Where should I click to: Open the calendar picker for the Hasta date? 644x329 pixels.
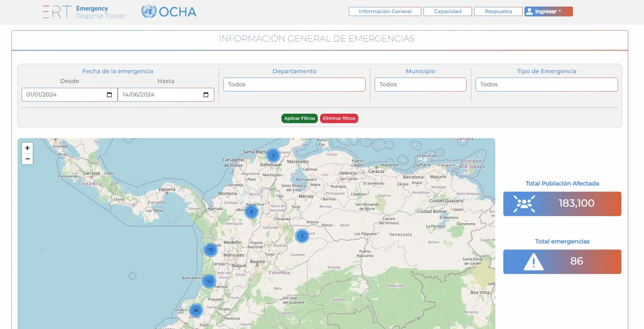point(206,94)
